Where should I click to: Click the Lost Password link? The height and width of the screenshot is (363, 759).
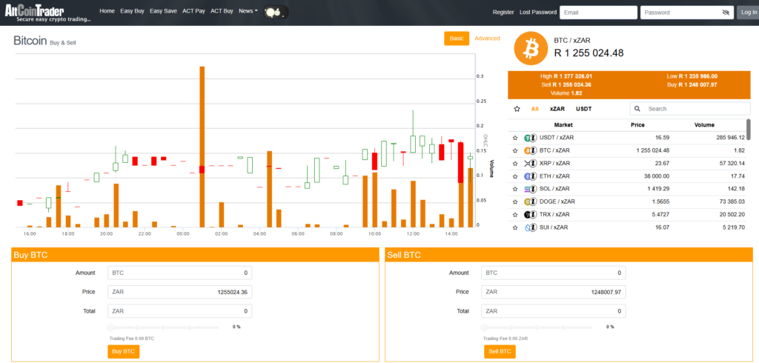pyautogui.click(x=538, y=13)
